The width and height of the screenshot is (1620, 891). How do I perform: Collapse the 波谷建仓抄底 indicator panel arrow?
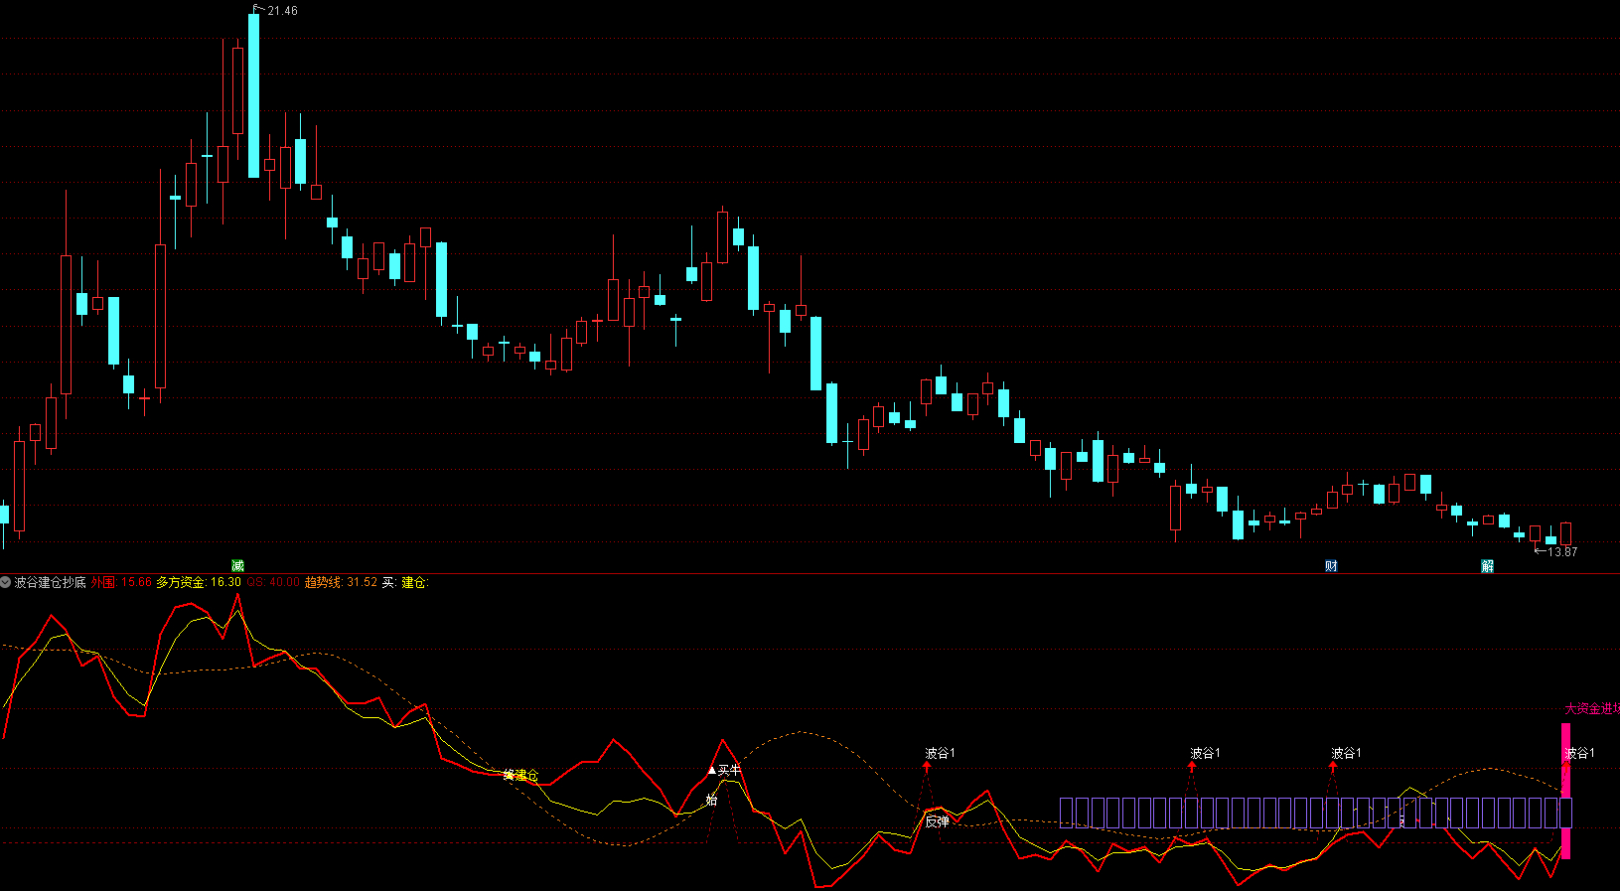[6, 582]
